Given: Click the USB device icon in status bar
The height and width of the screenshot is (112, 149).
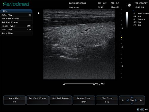Looking at the screenshot, I should [x=138, y=109].
